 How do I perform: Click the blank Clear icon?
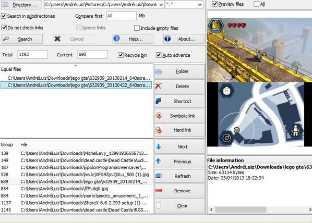159,205
